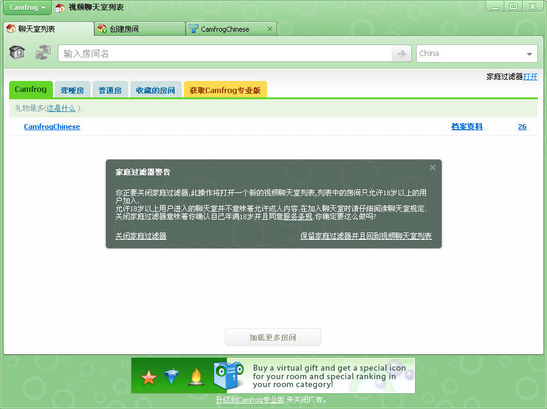The width and height of the screenshot is (547, 409).
Task: Select the 普通房 category tab
Action: 110,90
